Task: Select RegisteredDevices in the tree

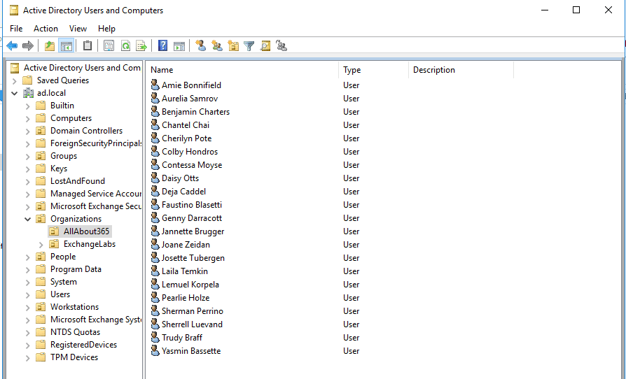Action: pos(83,345)
